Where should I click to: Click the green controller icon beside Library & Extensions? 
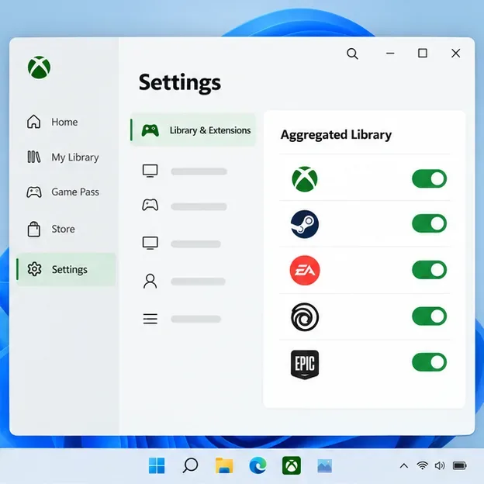coord(150,130)
